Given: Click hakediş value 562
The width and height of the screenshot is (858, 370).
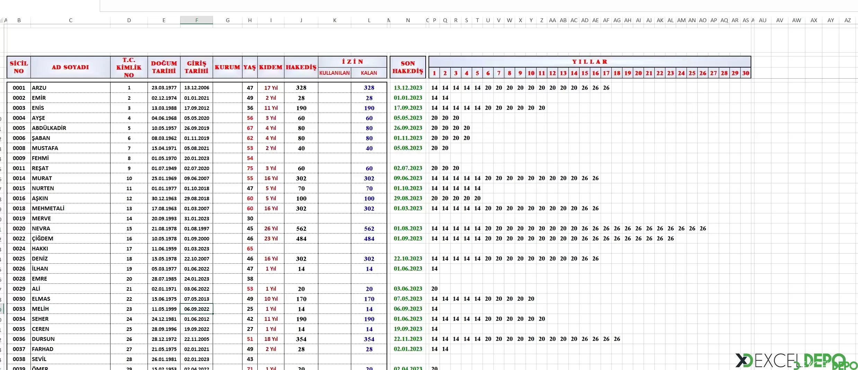Looking at the screenshot, I should point(301,228).
